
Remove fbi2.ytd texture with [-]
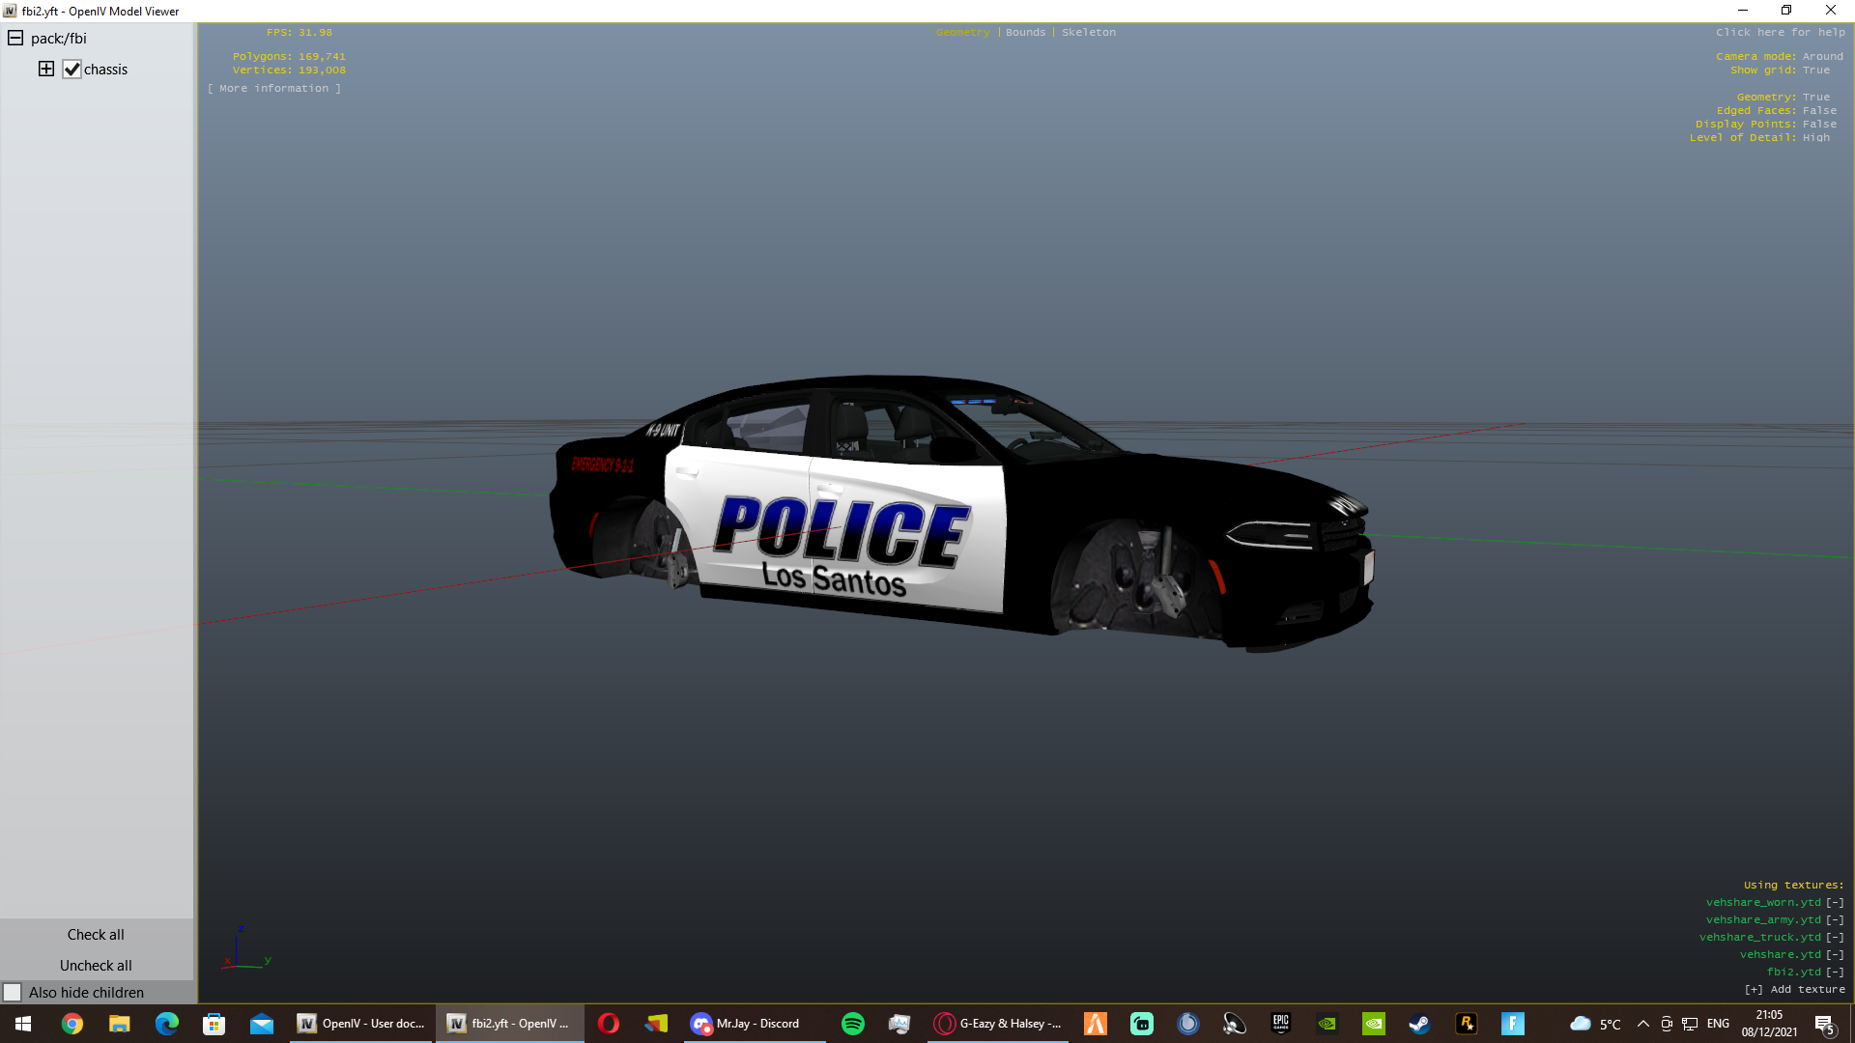coord(1835,973)
